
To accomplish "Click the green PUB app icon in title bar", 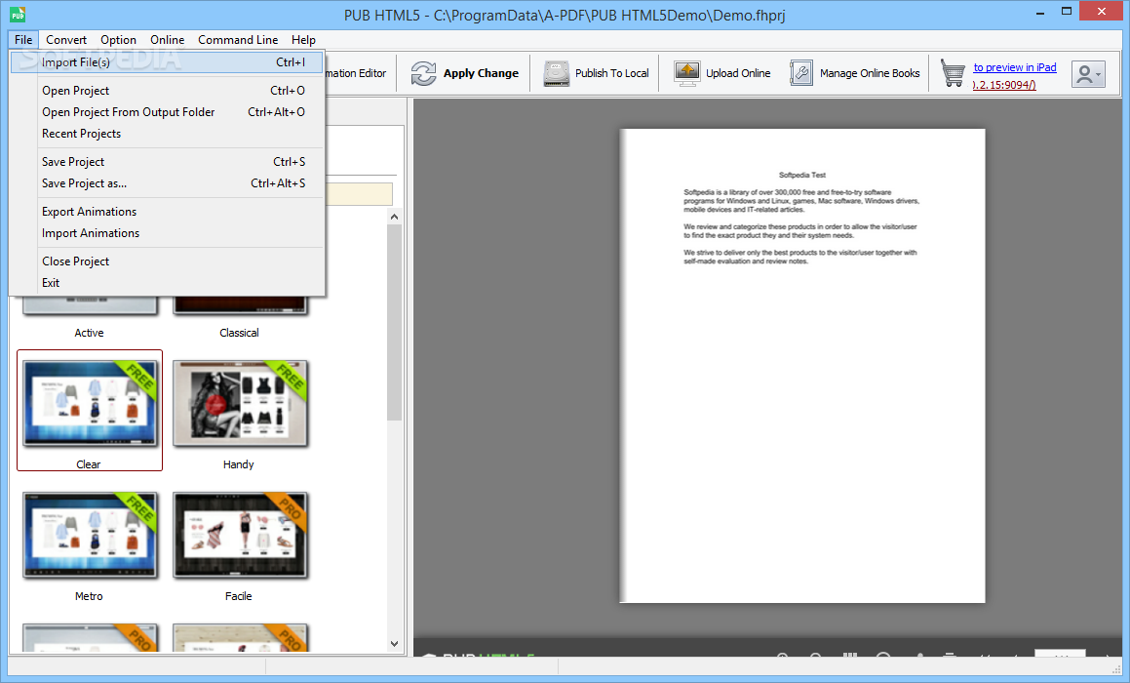I will [18, 15].
